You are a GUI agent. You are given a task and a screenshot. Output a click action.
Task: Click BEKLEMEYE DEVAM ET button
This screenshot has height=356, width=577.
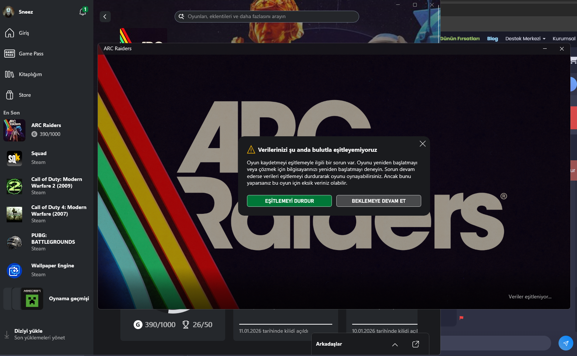tap(379, 201)
